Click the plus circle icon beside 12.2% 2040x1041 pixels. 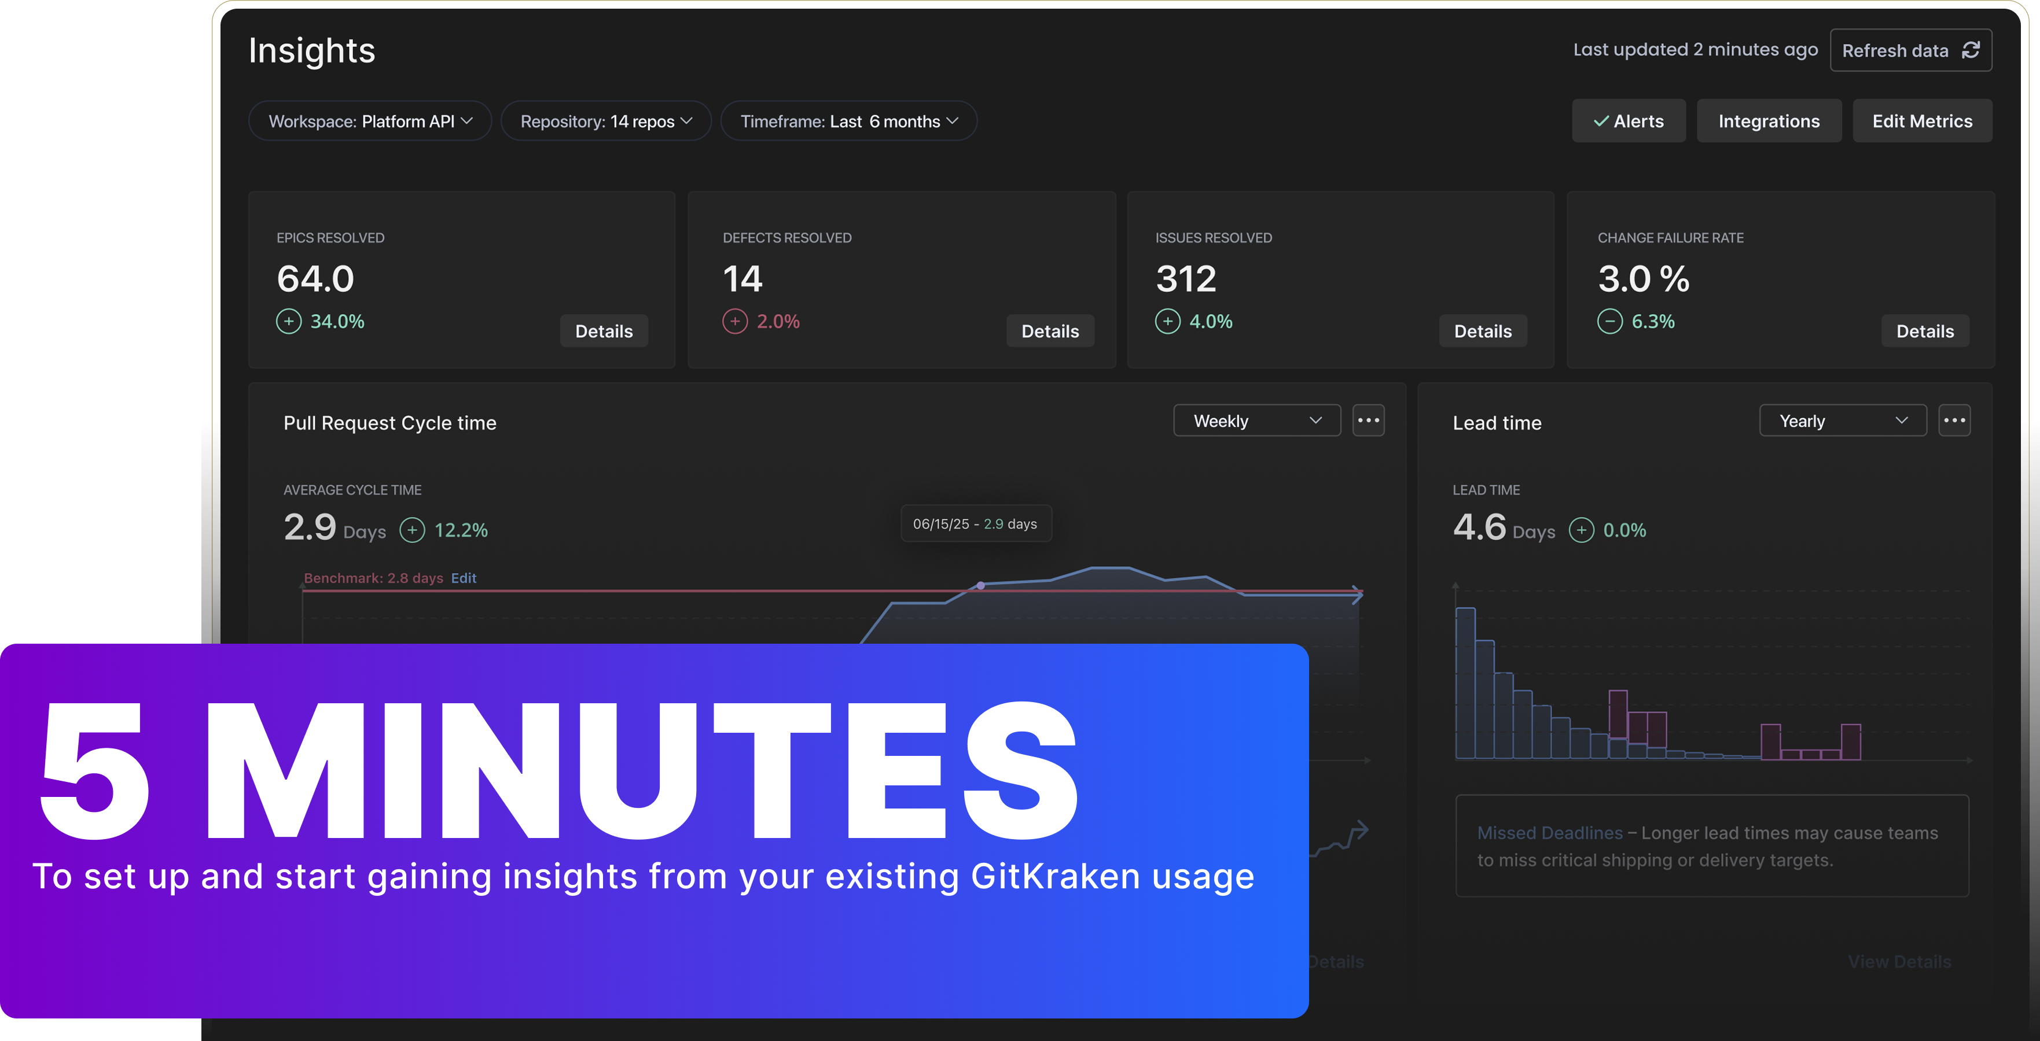pos(412,530)
